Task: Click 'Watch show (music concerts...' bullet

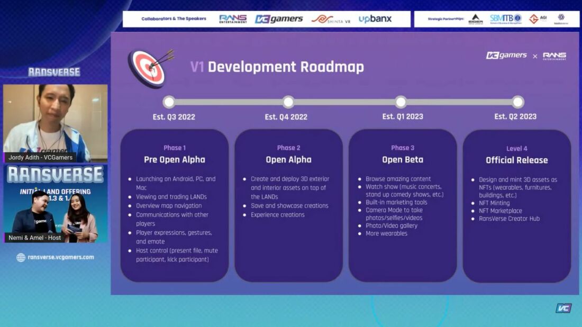Action: point(405,190)
